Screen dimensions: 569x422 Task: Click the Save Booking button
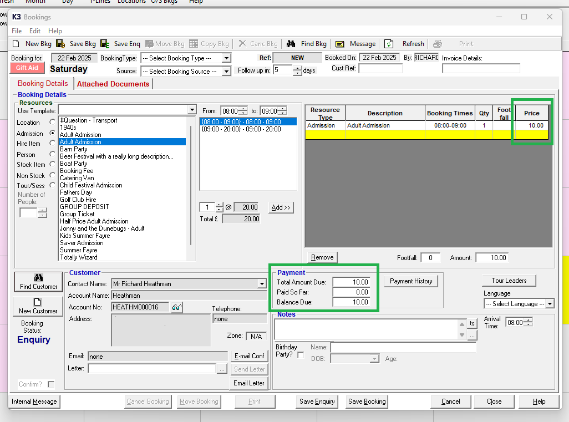point(367,401)
